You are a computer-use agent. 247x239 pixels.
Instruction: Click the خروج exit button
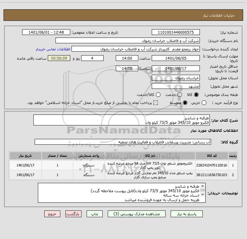tap(52, 214)
